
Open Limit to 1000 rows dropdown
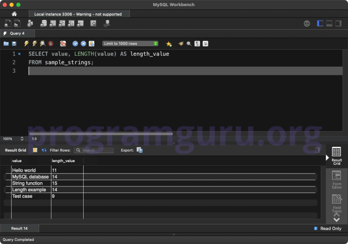[x=130, y=44]
